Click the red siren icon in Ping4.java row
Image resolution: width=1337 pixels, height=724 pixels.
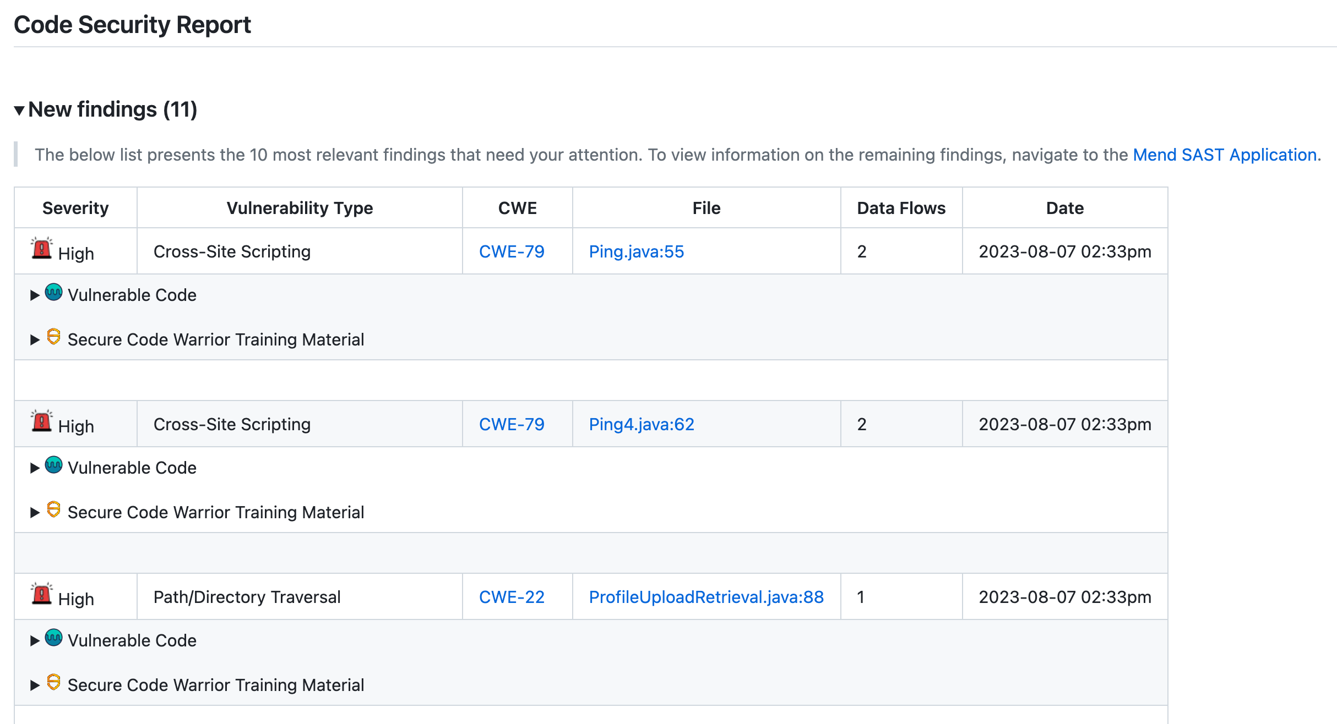point(41,421)
